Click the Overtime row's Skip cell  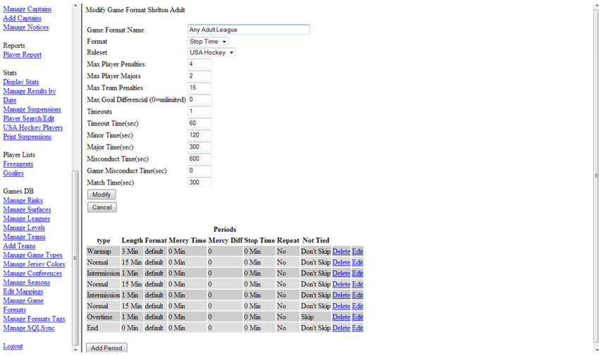[315, 317]
